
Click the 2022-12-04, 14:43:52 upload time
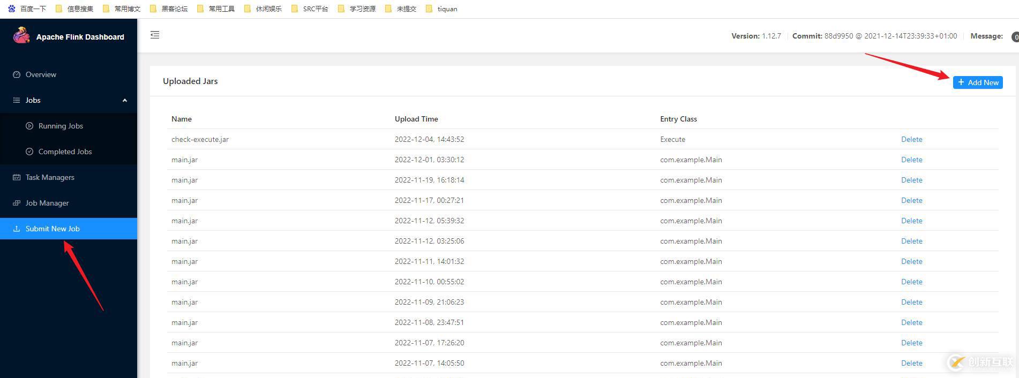pos(429,139)
